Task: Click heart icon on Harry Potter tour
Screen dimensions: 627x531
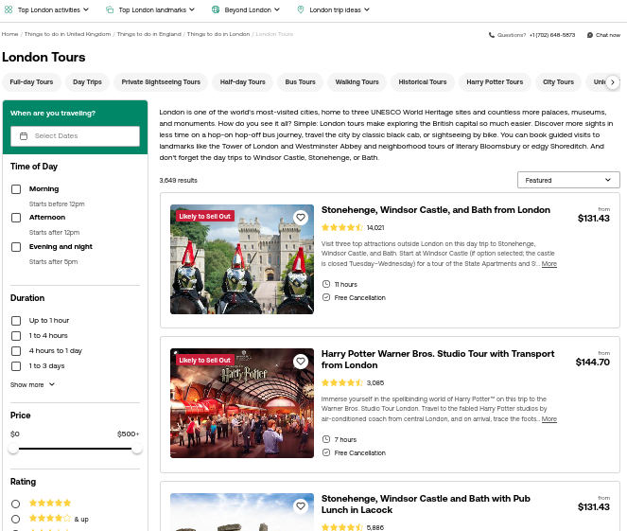Action: point(301,362)
